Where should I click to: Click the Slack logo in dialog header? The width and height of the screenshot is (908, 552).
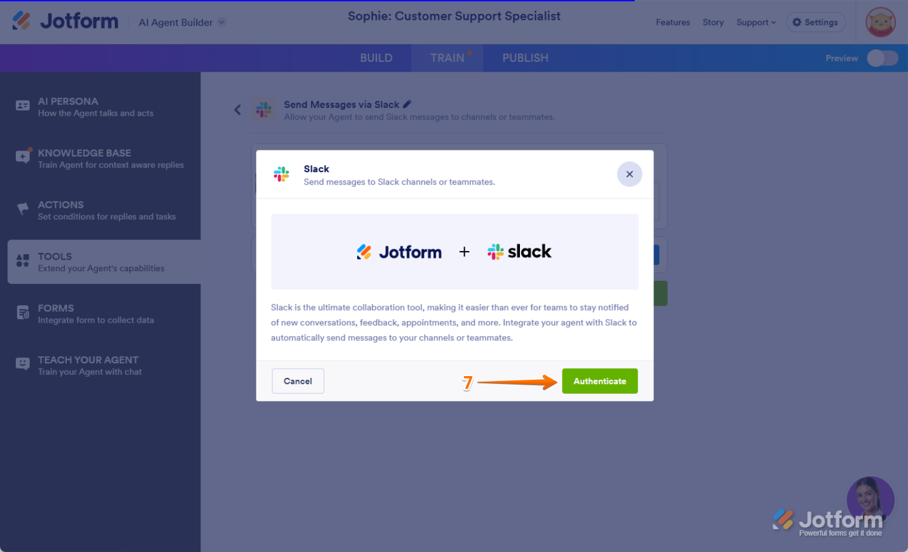pos(281,174)
